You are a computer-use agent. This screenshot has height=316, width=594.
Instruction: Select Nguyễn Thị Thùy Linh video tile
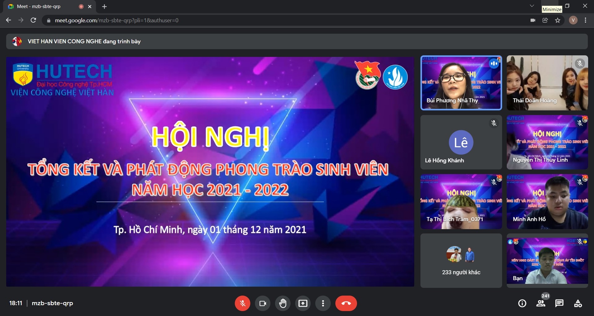(x=547, y=142)
